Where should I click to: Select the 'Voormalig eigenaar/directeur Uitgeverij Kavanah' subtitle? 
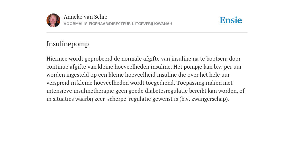(x=118, y=24)
